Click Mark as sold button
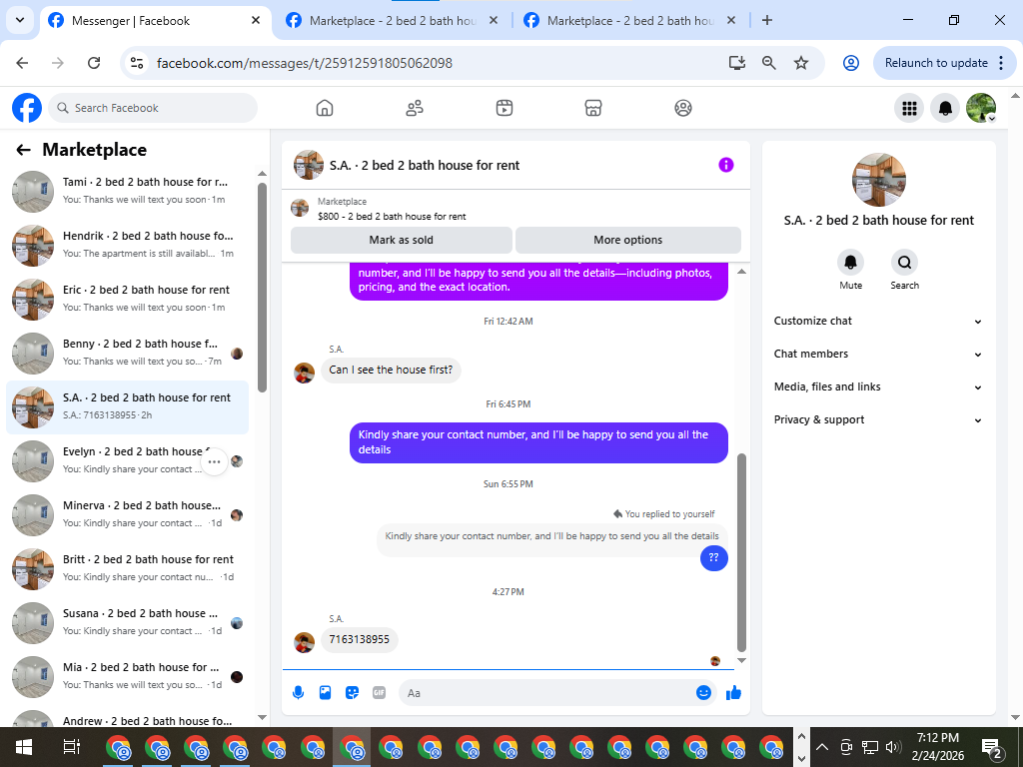1023x767 pixels. pyautogui.click(x=402, y=240)
